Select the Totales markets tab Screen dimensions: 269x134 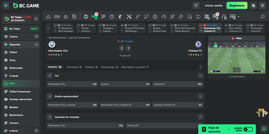pos(91,67)
